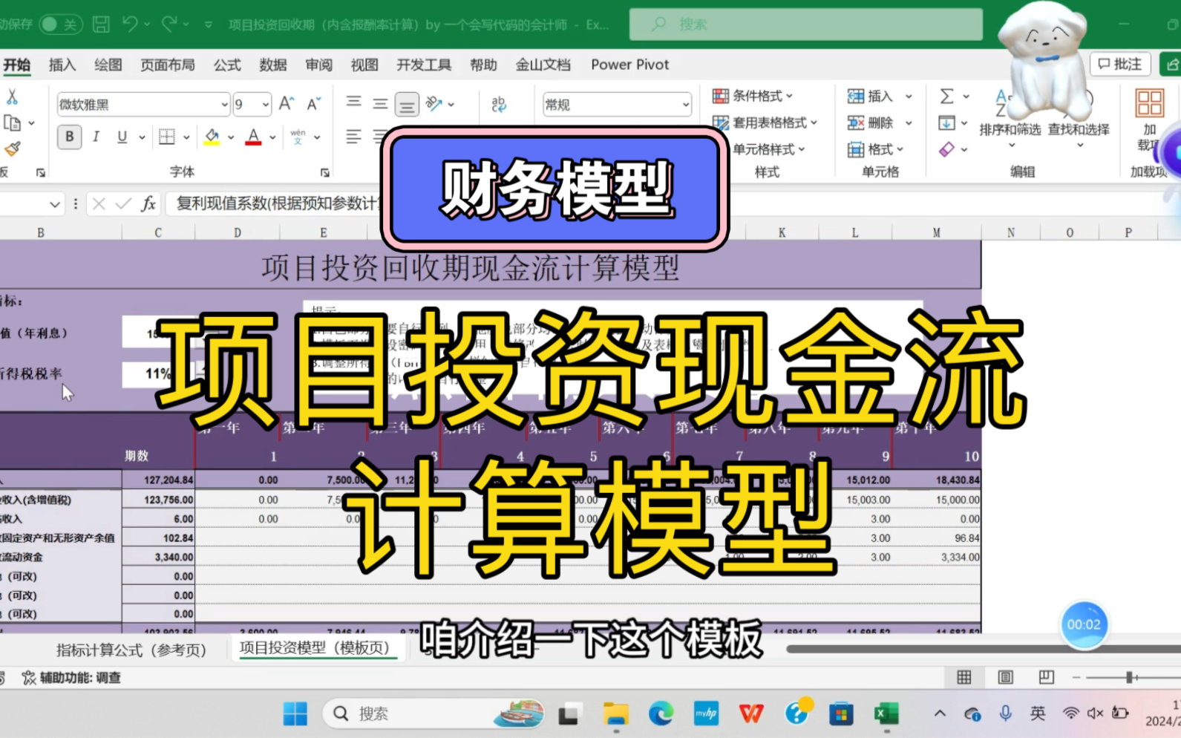Screen dimensions: 1181x738
Task: Click the Save disk icon
Action: coord(102,25)
